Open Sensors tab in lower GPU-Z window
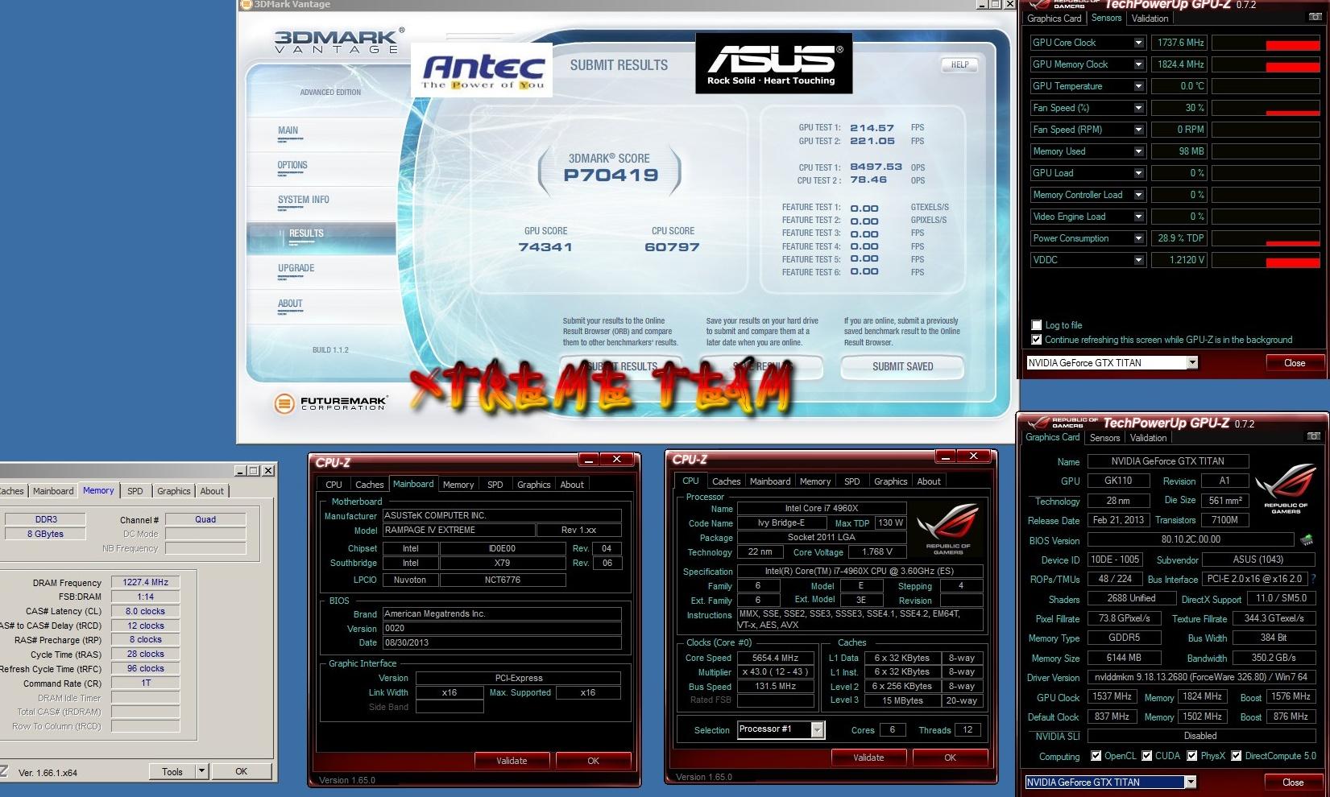The image size is (1330, 797). tap(1104, 438)
